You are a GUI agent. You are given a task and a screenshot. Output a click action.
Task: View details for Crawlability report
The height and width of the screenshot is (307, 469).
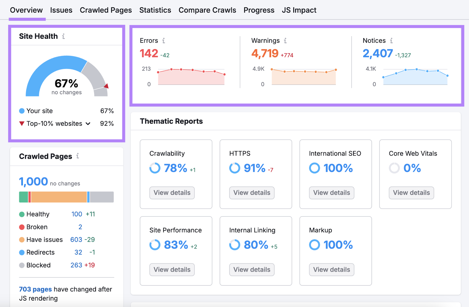pos(172,193)
